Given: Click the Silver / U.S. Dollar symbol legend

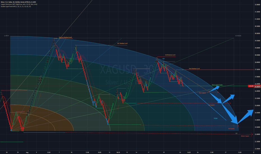Looking at the screenshot, I should pos(18,2).
